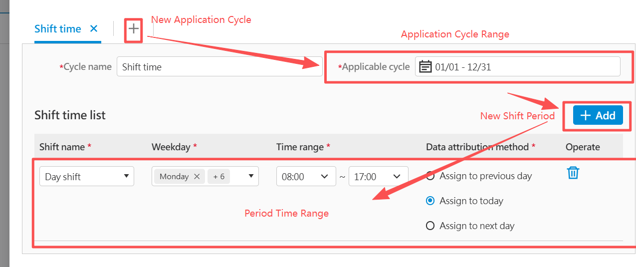Image resolution: width=636 pixels, height=267 pixels.
Task: Switch to the Shift time tab
Action: 58,29
